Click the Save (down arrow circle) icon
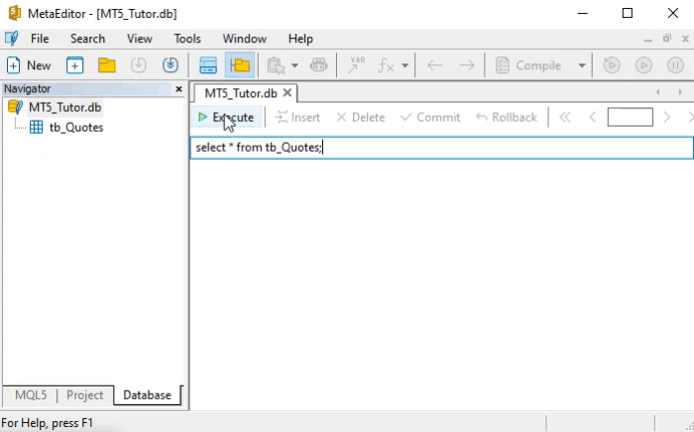Screen dimensions: 694x432 (x=139, y=65)
